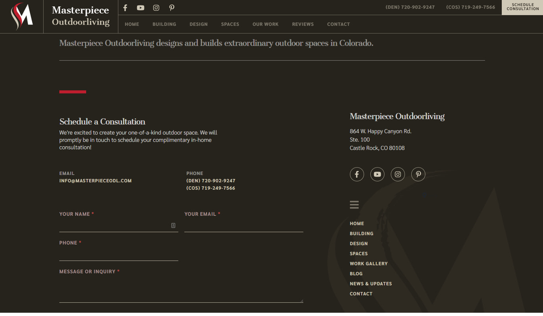Click the Schedule a Consultation heading
The image size is (543, 316).
pyautogui.click(x=102, y=122)
